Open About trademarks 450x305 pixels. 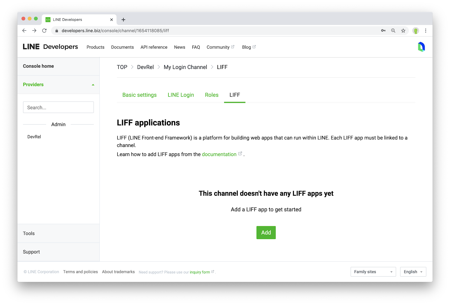pos(118,272)
